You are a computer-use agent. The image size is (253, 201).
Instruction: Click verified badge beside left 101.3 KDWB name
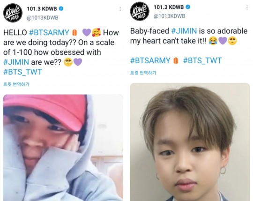61,8
